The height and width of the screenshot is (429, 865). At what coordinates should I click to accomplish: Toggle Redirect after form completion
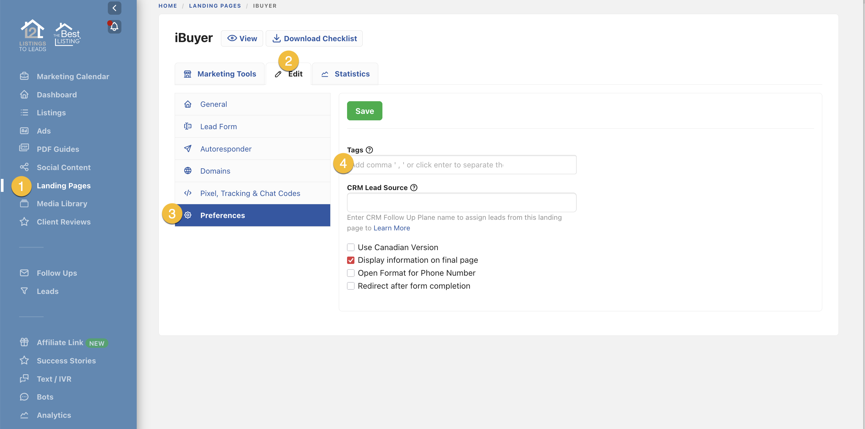pyautogui.click(x=351, y=286)
